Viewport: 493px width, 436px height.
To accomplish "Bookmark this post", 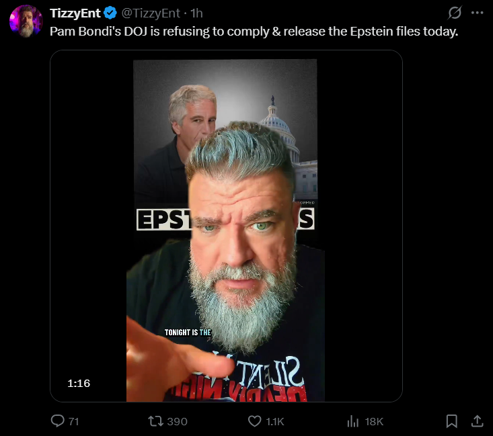I will 451,421.
